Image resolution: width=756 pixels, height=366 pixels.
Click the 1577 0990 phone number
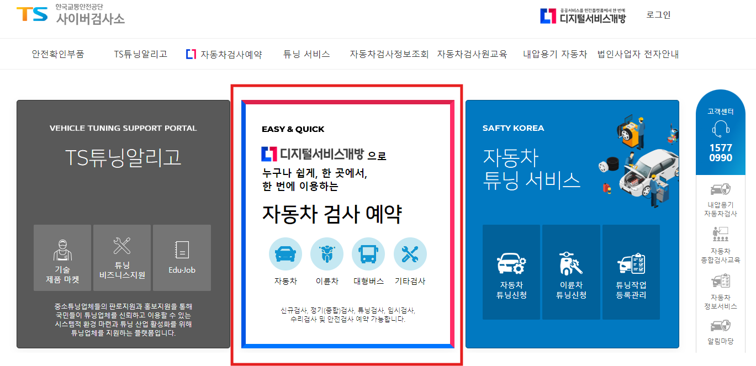point(721,153)
